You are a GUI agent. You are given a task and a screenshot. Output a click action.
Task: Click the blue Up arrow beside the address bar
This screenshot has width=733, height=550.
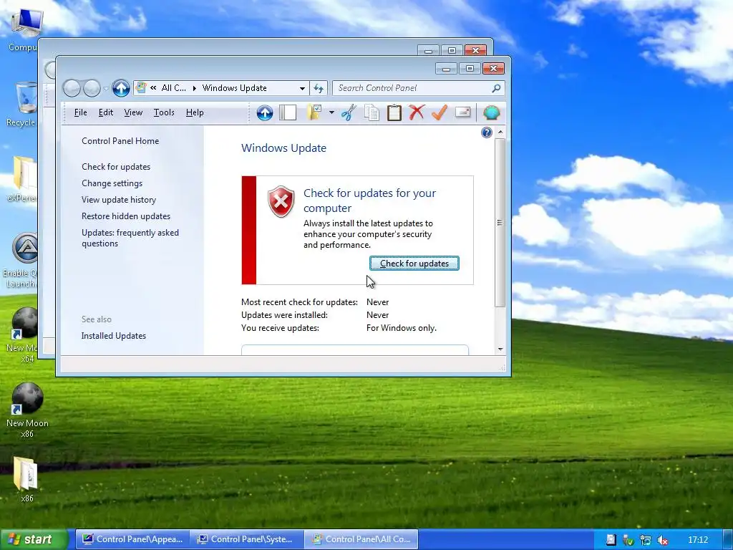pyautogui.click(x=121, y=88)
